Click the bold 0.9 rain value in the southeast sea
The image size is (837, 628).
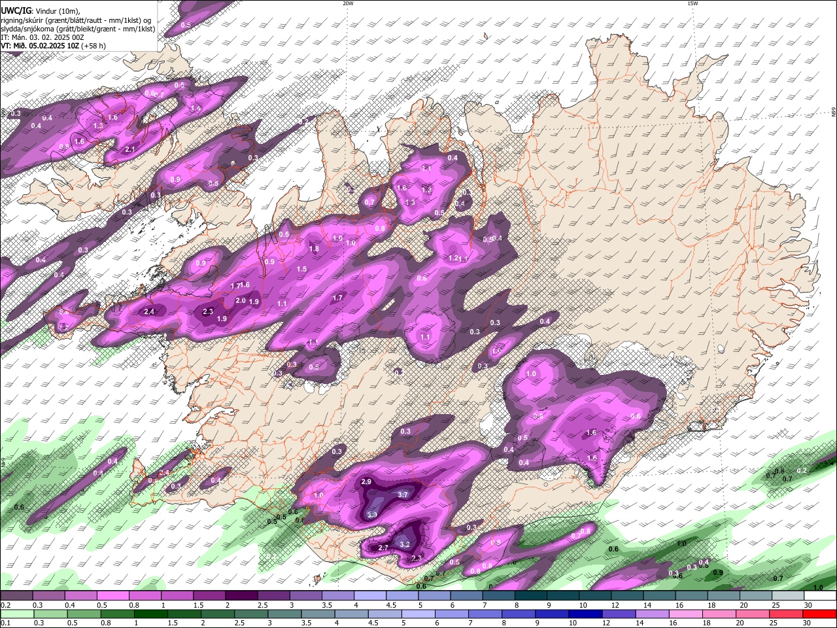(717, 572)
